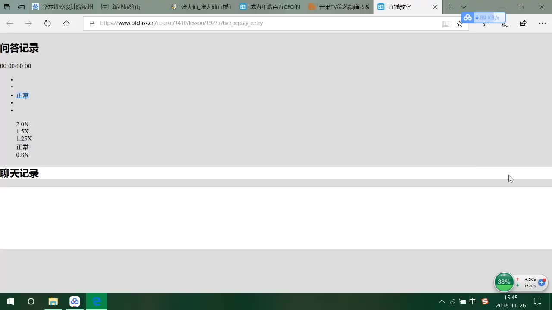This screenshot has width=552, height=310.
Task: Refresh the current page
Action: point(47,24)
